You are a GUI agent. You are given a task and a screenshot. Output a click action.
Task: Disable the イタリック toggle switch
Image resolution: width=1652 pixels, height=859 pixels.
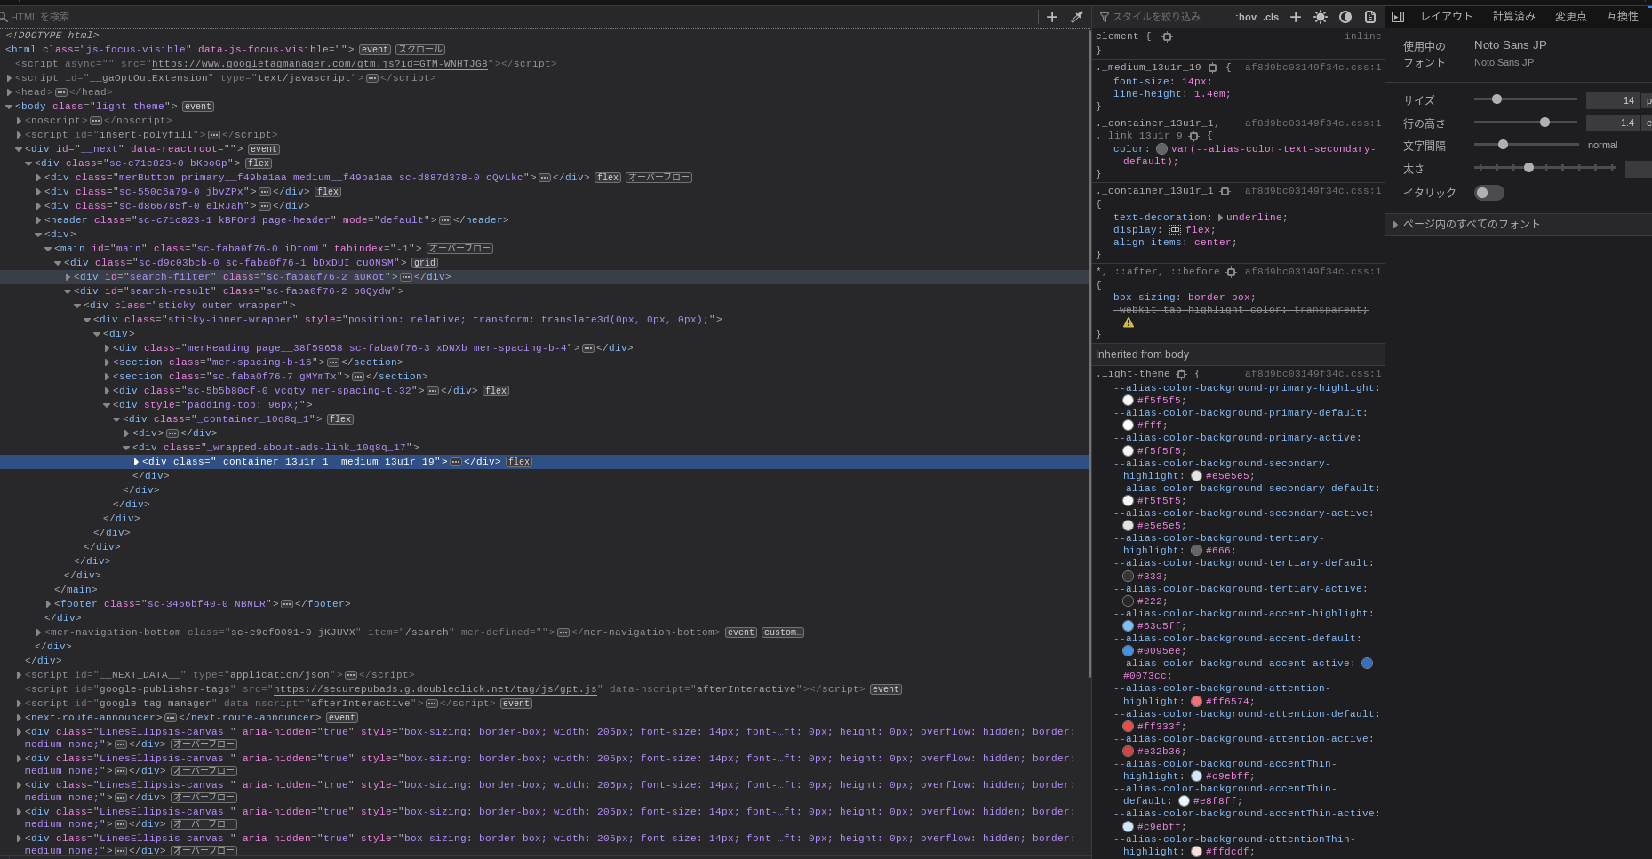point(1488,192)
